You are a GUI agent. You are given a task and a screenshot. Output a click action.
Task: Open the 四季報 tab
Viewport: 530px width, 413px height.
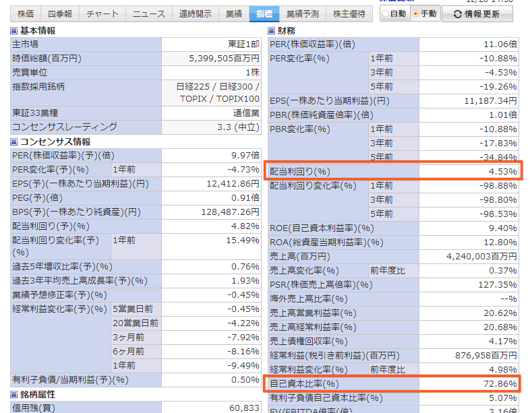point(61,13)
